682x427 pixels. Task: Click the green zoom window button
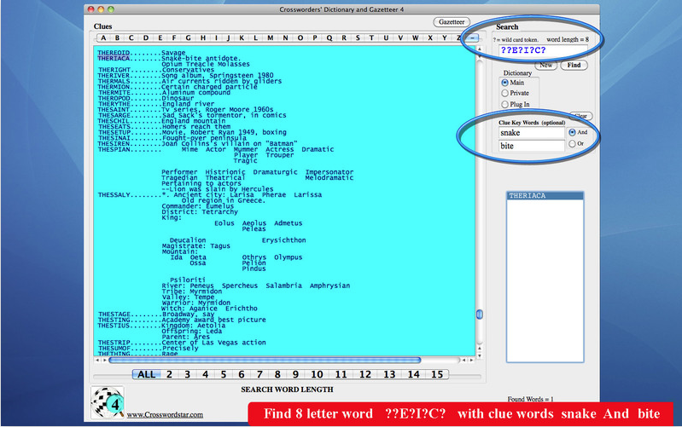point(111,9)
